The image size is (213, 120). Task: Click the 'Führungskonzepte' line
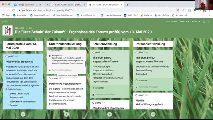[x=101, y=67]
